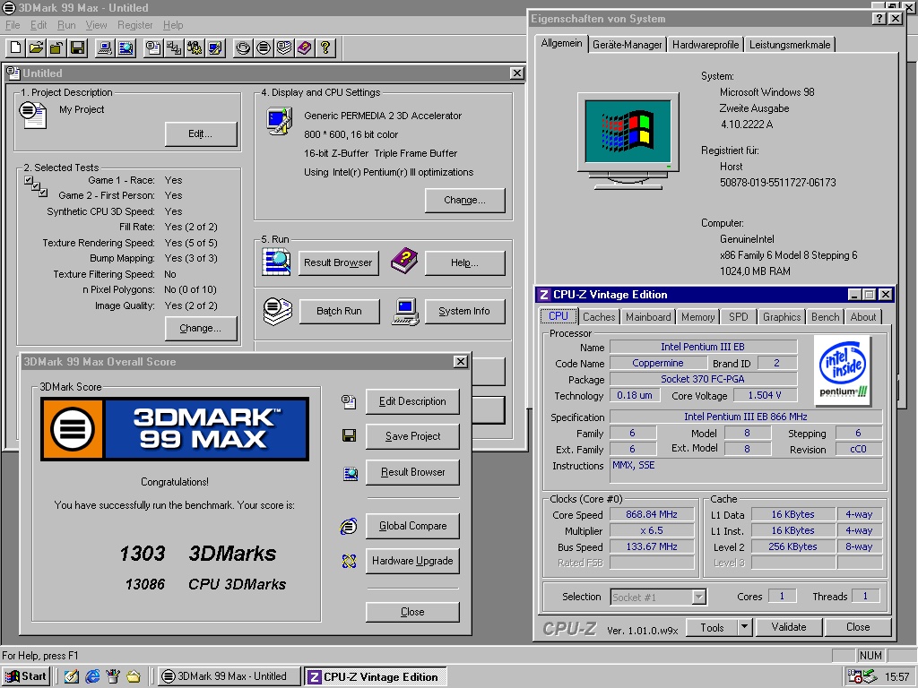Click the Display settings monitor-pencil toolbar icon
The image size is (918, 688).
(x=215, y=48)
